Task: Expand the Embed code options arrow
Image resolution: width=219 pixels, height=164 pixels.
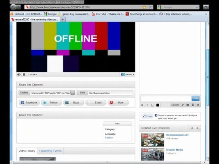Action: pos(73,92)
